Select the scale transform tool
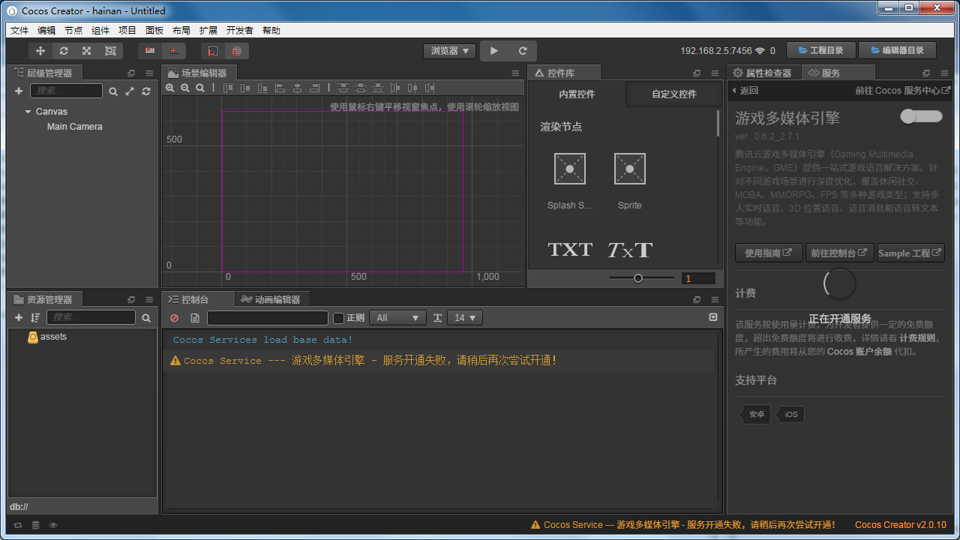 87,51
